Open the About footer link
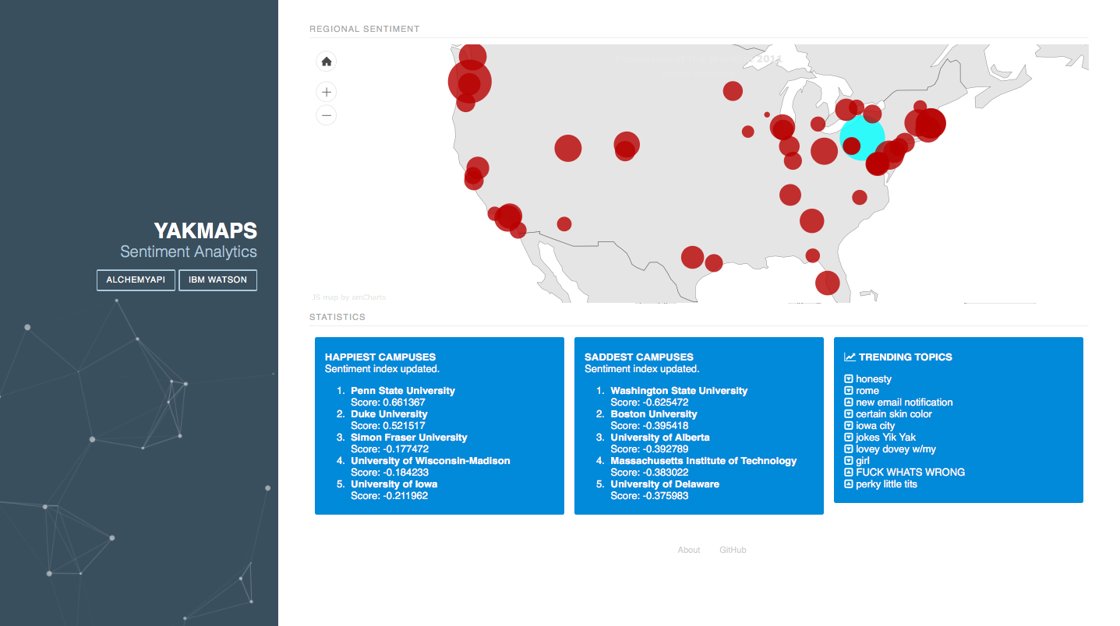The height and width of the screenshot is (626, 1120). click(x=689, y=550)
